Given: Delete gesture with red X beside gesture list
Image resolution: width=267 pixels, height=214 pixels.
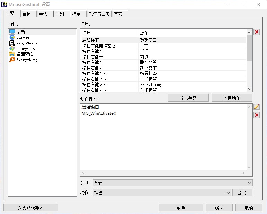Looking at the screenshot, I should pos(257,32).
